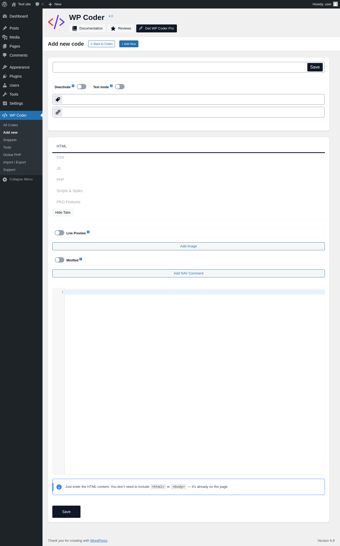
Task: Click the Plugins plug icon
Action: click(5, 76)
